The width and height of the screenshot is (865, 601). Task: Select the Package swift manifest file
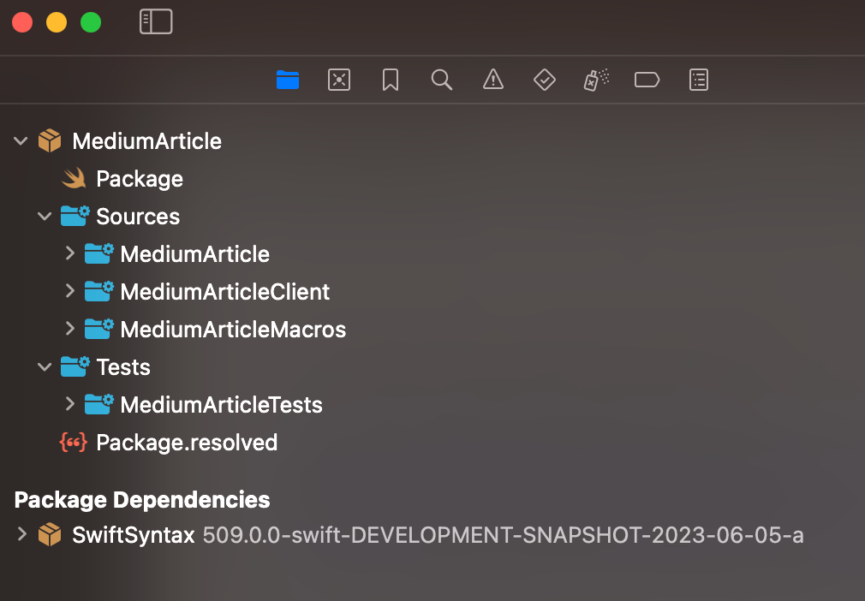(x=139, y=179)
